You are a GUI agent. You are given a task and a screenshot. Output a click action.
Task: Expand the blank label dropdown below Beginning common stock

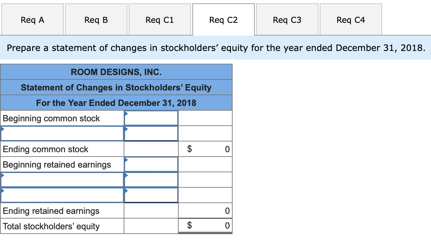tap(62, 133)
